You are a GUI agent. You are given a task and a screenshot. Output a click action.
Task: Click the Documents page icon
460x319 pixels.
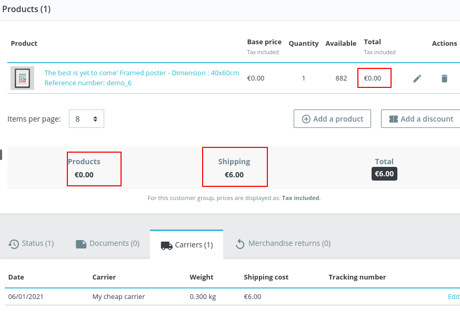81,243
